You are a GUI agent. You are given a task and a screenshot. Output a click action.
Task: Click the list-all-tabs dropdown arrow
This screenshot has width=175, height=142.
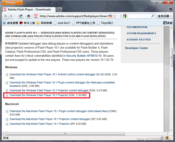[166, 9]
